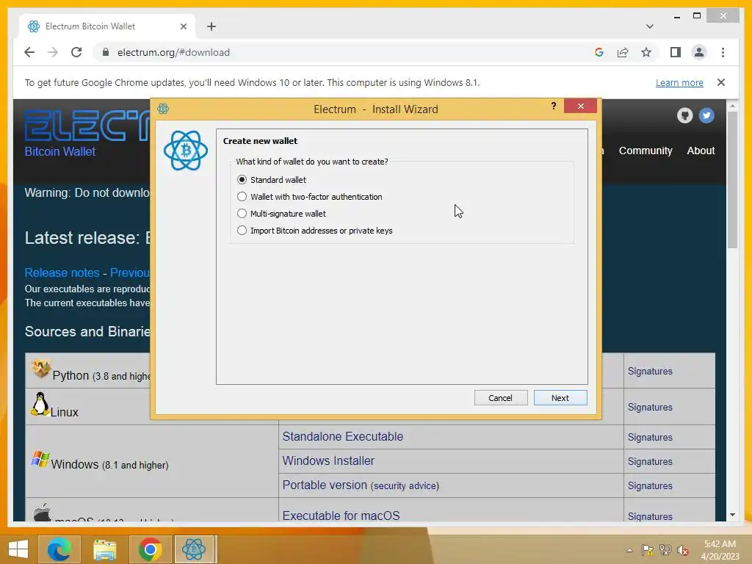Download the Portable version
The image size is (752, 564).
coord(324,485)
